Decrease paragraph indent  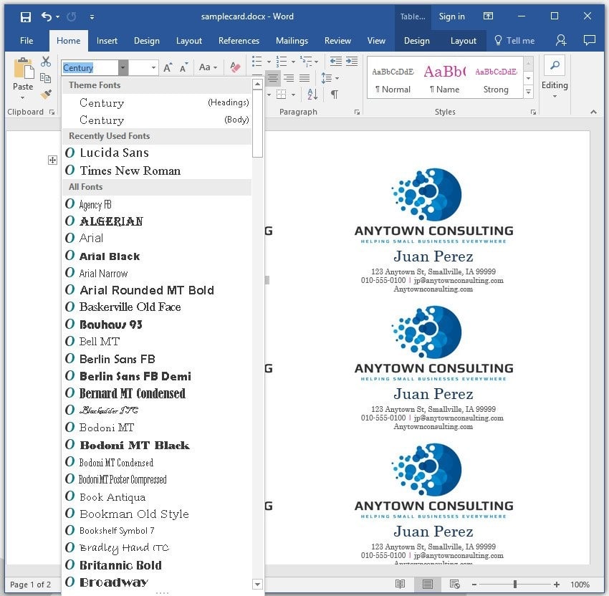pos(335,62)
